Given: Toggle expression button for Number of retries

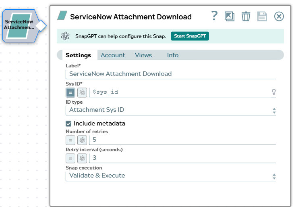Looking at the screenshot, I should click(x=70, y=140).
